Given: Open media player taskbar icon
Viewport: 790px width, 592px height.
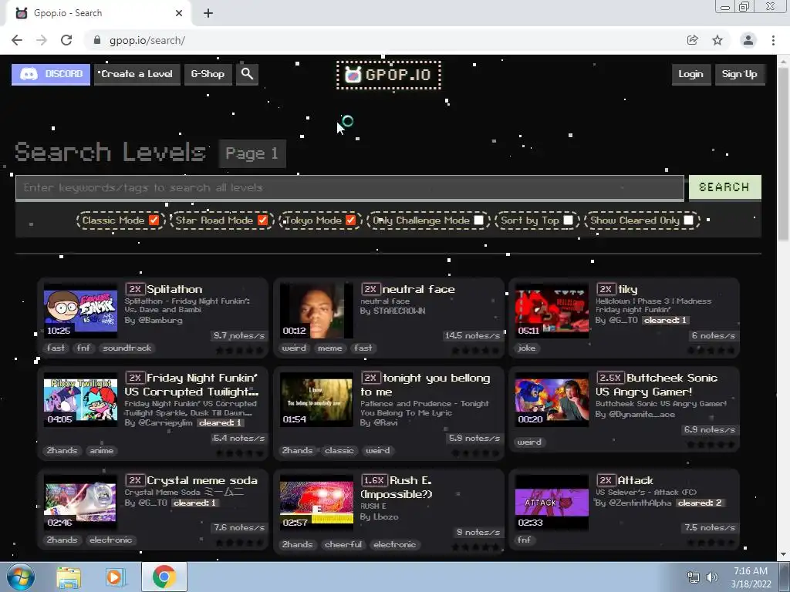Looking at the screenshot, I should click(115, 577).
